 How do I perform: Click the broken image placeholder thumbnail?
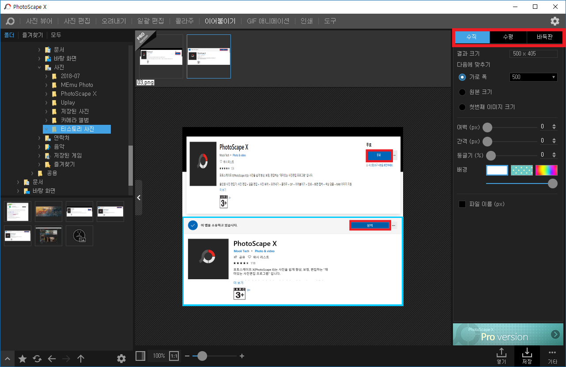tap(79, 236)
